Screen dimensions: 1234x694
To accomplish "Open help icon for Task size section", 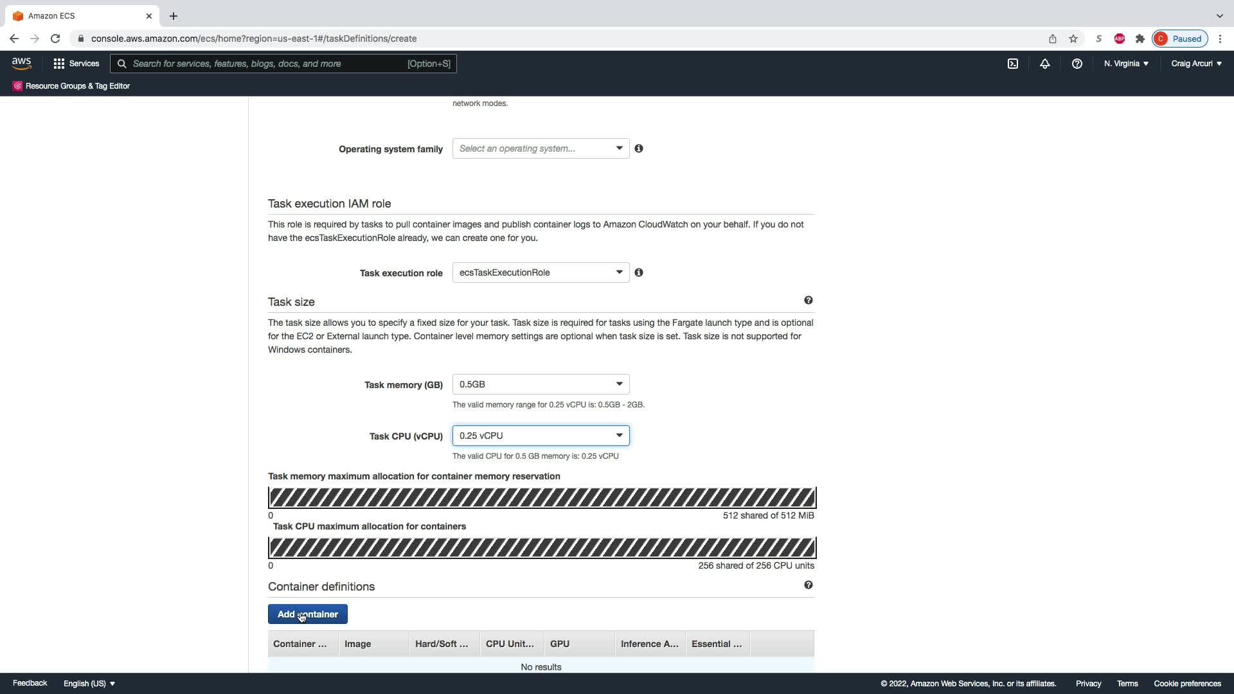I will [x=809, y=300].
